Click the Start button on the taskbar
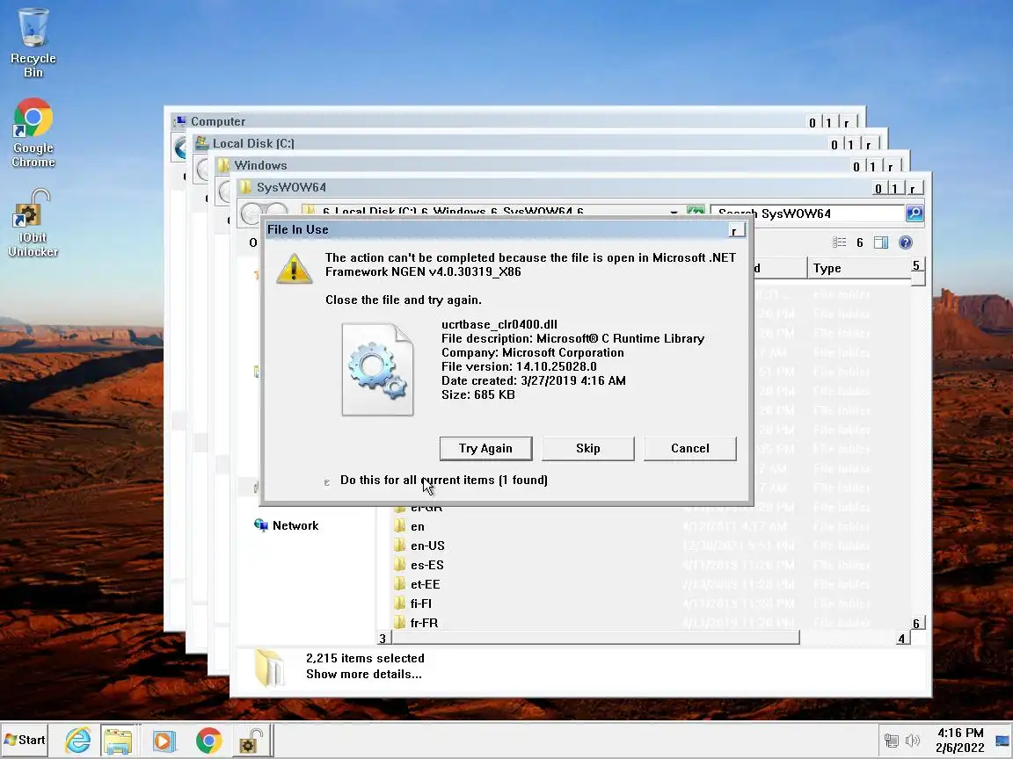 coord(26,740)
